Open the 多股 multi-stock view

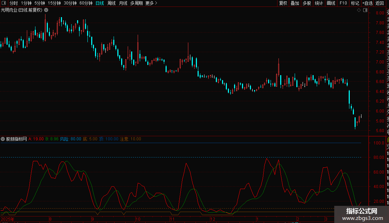[307, 3]
